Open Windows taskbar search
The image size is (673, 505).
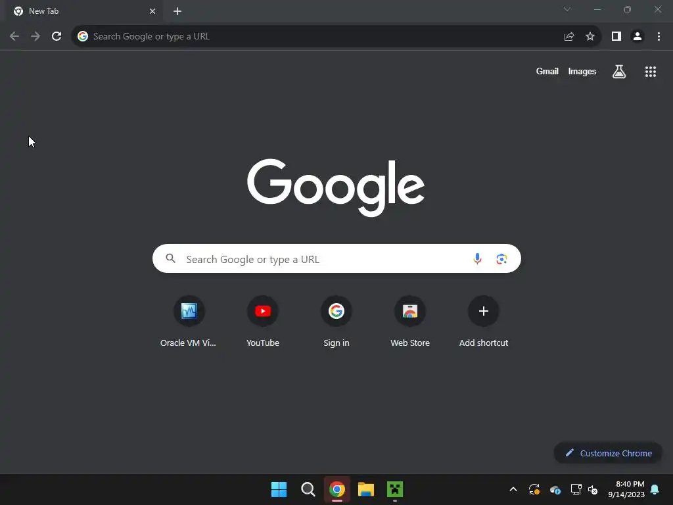[x=308, y=489]
